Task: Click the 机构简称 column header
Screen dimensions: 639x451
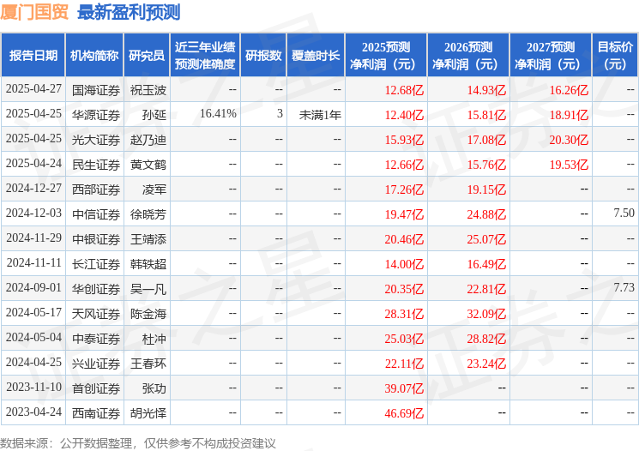Action: [94, 56]
